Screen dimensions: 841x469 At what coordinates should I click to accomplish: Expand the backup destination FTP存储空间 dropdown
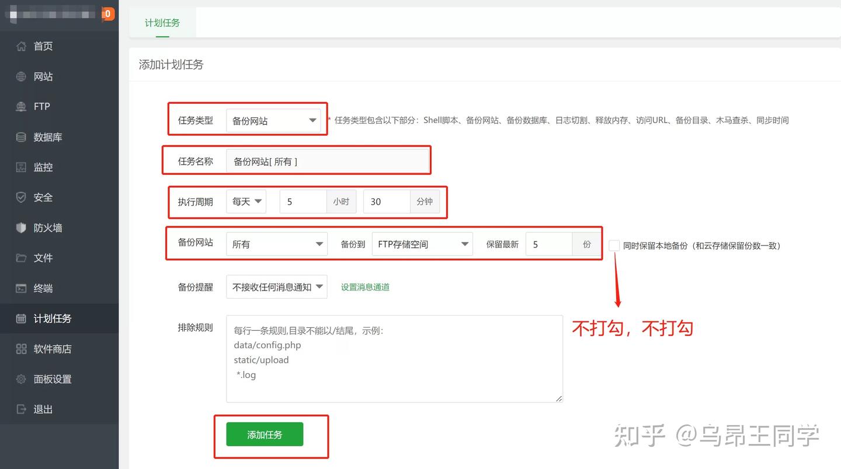(x=422, y=244)
